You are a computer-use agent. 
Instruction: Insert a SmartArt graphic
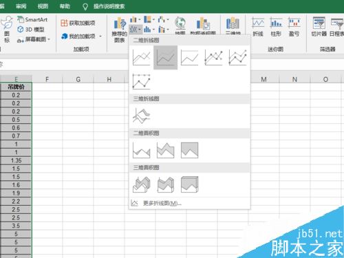(32, 20)
